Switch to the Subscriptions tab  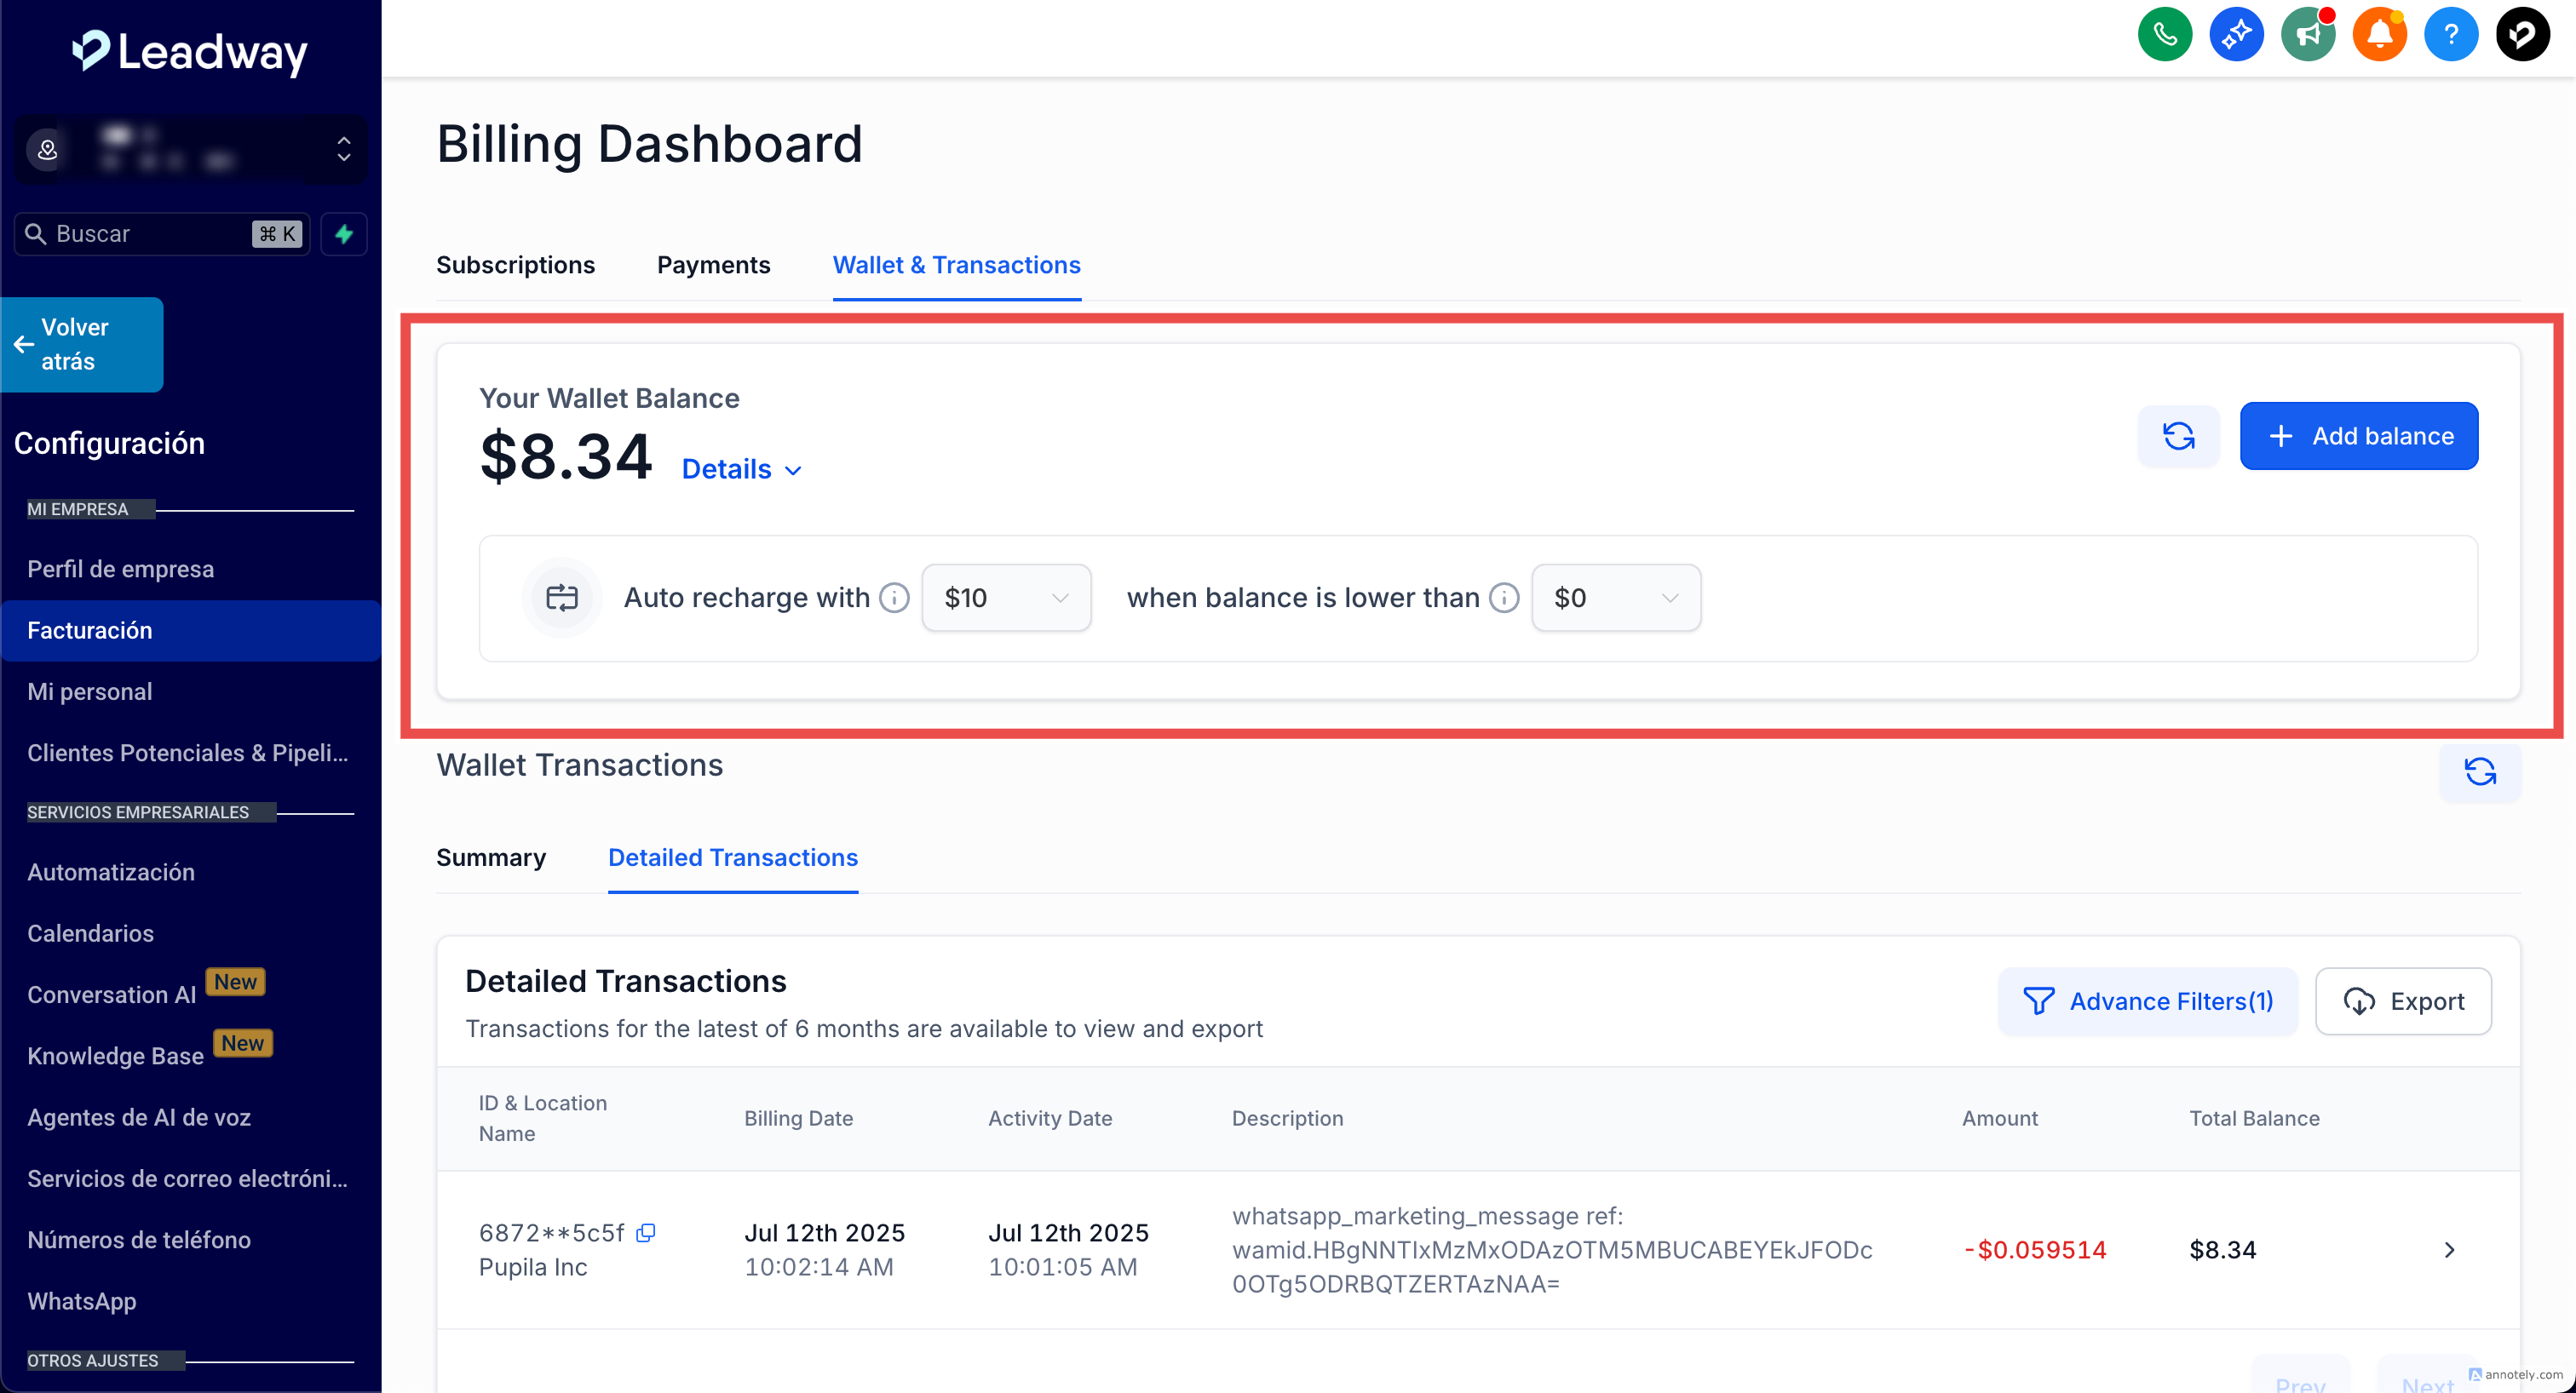pos(515,265)
